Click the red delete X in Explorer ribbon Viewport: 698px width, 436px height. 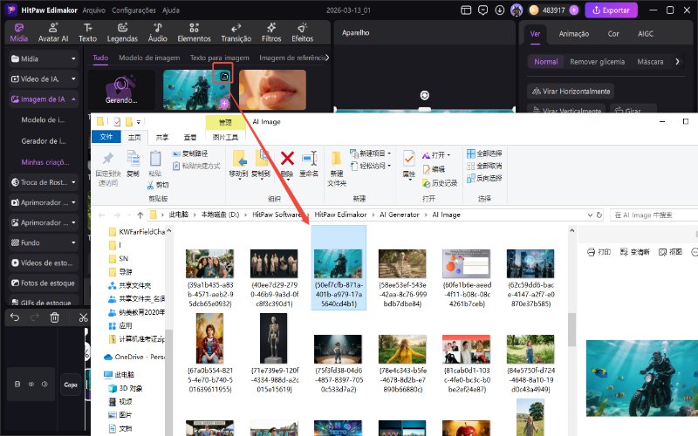(287, 158)
